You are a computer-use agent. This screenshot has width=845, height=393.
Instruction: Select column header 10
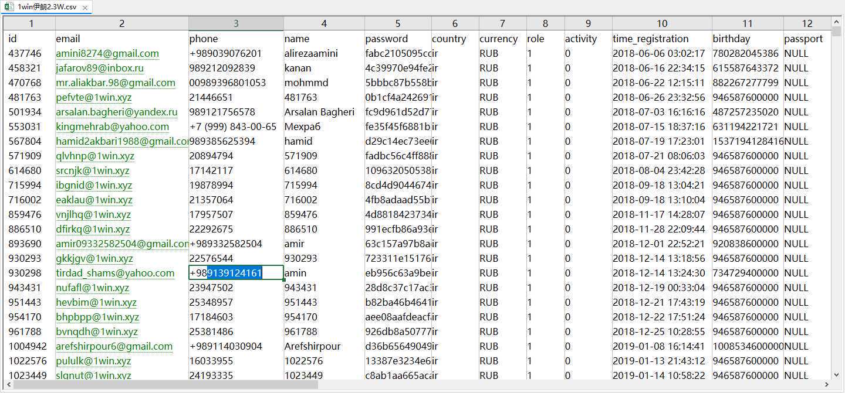tap(662, 23)
